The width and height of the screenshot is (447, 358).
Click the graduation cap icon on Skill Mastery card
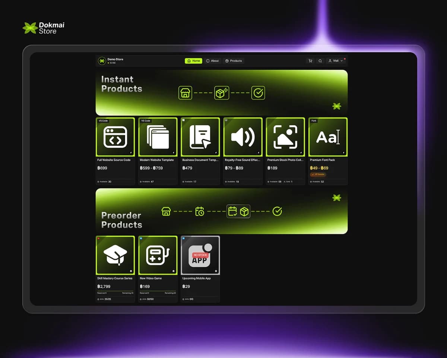click(x=115, y=255)
